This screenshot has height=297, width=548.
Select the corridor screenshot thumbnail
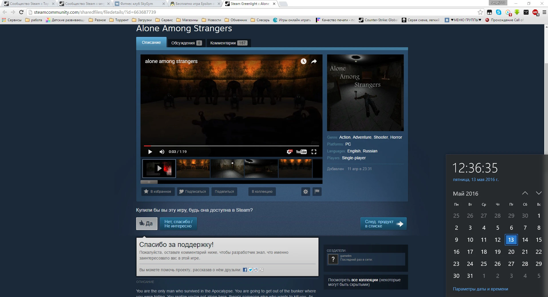227,168
